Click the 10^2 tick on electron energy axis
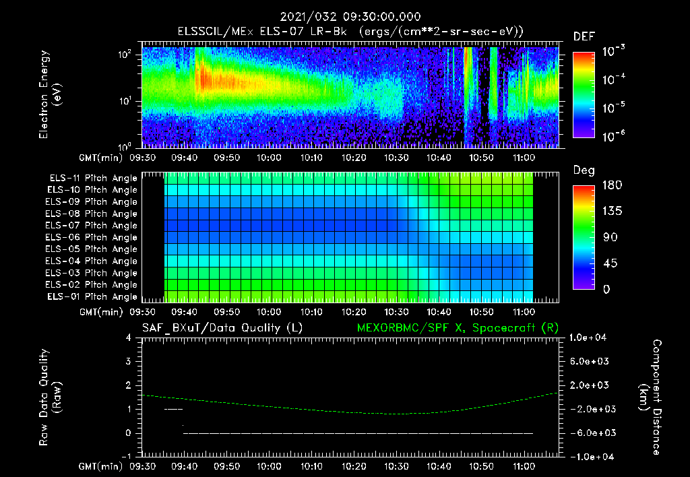690x477 pixels. (x=125, y=55)
